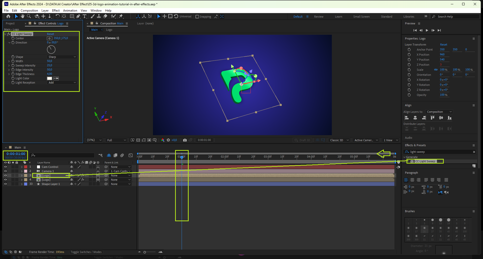
Task: Click align left edges icon
Action: tap(407, 118)
